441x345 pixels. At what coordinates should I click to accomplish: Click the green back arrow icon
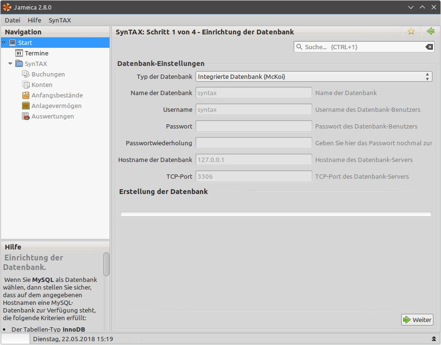tap(430, 31)
